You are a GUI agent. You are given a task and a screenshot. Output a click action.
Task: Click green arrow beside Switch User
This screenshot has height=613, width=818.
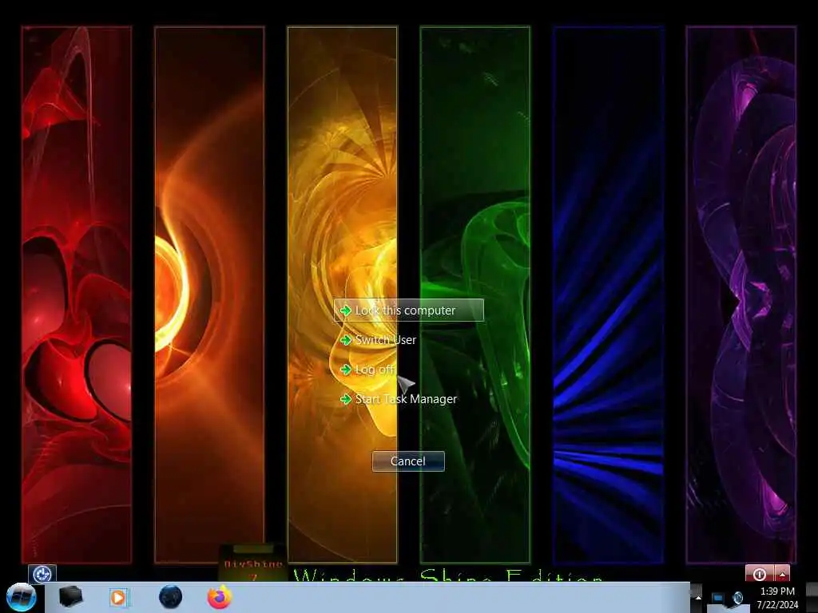tap(345, 340)
